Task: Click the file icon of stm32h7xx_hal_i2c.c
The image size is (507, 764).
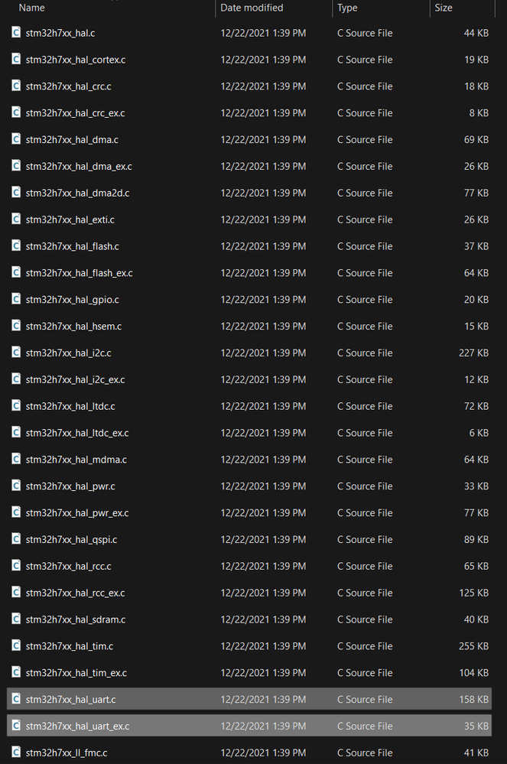Action: click(16, 353)
